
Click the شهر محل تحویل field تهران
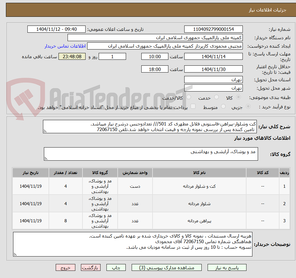click(x=213, y=88)
